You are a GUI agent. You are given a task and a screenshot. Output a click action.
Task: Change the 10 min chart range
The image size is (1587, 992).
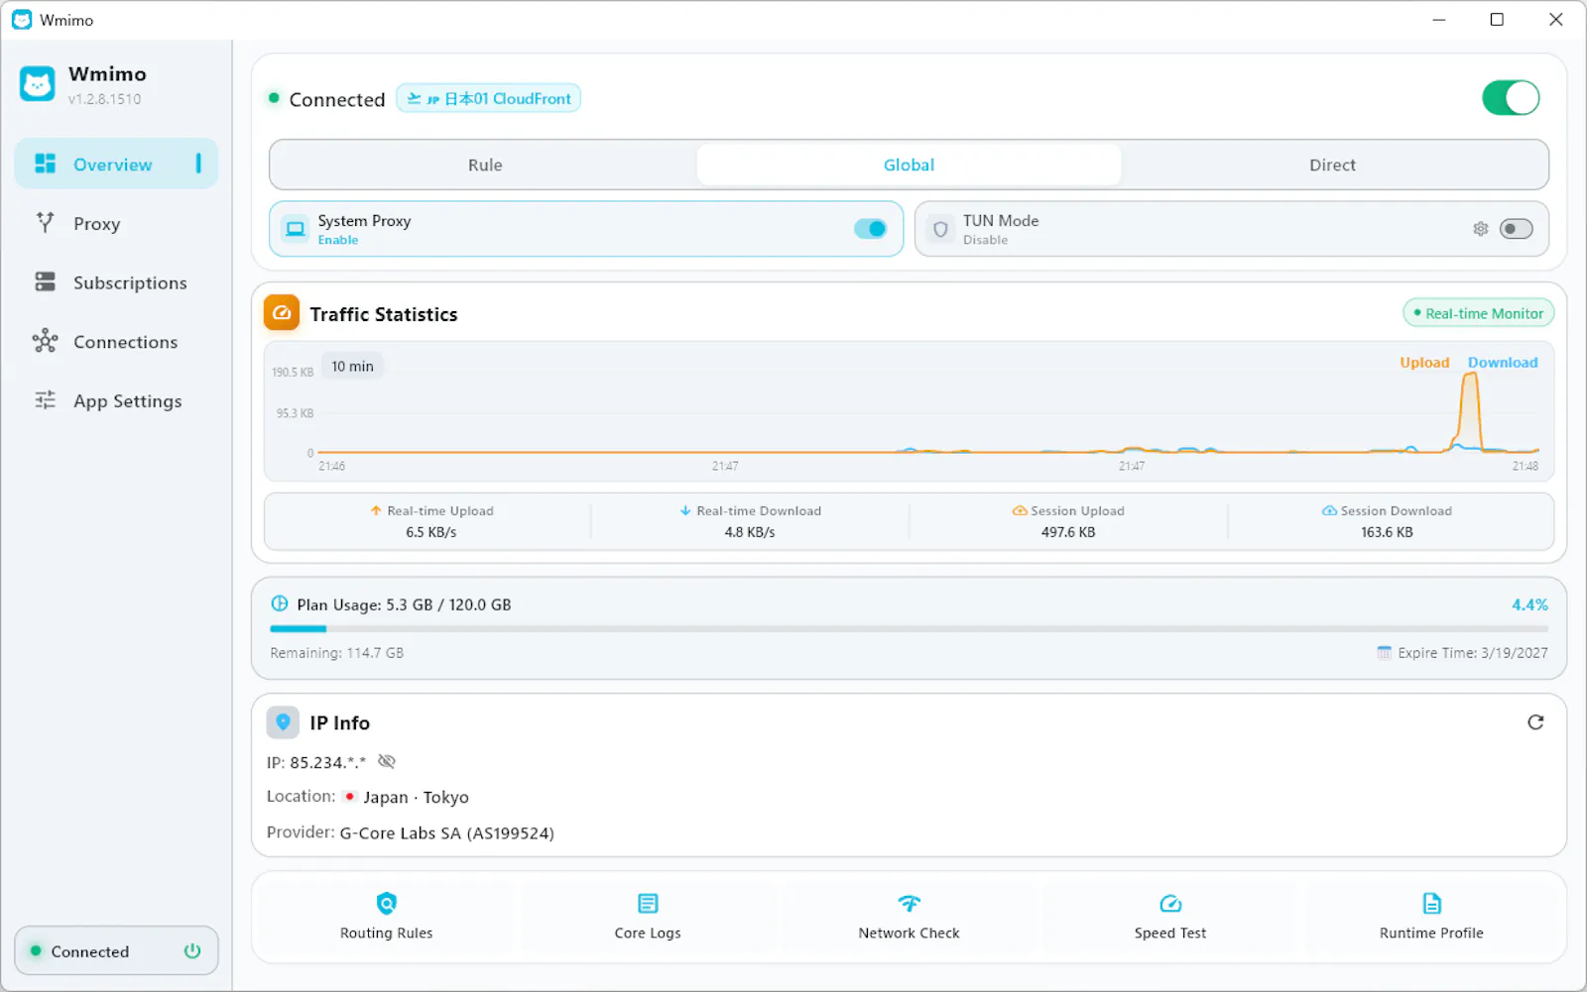coord(352,366)
